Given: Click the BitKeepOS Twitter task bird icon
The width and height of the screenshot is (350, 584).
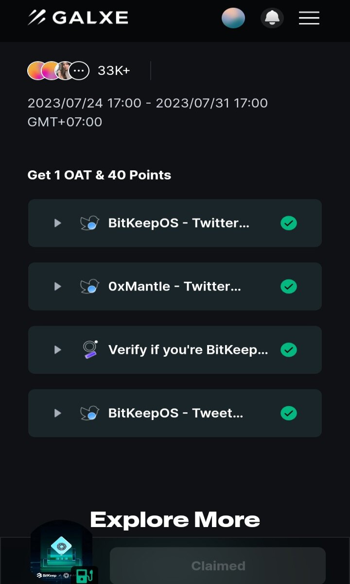Looking at the screenshot, I should coord(89,223).
